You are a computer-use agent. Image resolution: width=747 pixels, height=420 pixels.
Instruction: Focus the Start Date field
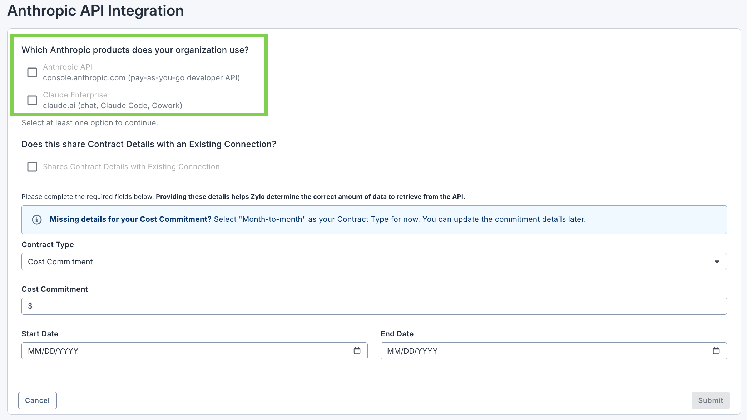(x=194, y=351)
